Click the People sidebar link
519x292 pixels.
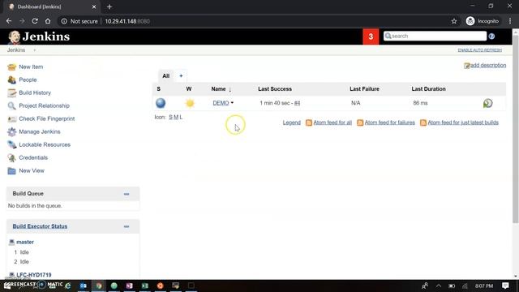coord(28,79)
